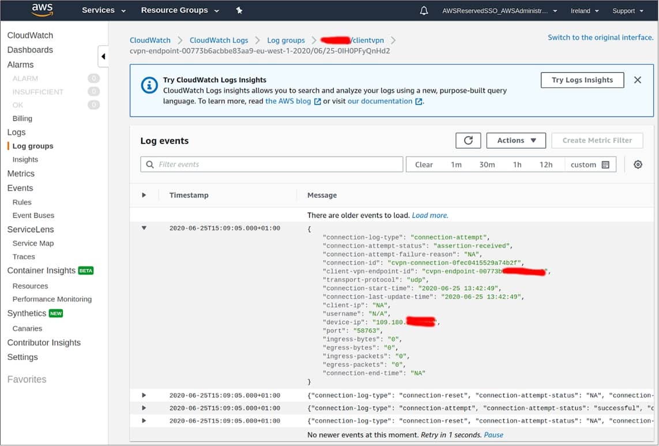Select the 12h time range
The width and height of the screenshot is (659, 446).
pos(546,164)
